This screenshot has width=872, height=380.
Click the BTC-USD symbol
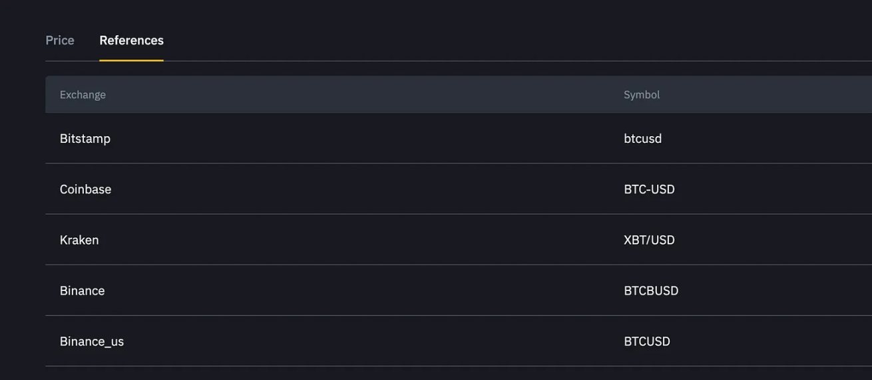click(x=649, y=189)
